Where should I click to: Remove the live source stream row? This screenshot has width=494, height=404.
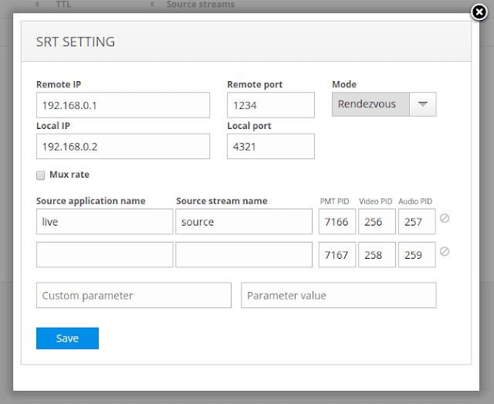pyautogui.click(x=445, y=219)
